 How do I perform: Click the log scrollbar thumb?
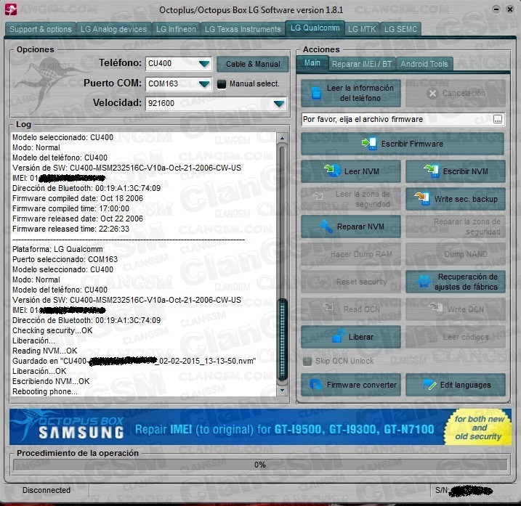283,338
